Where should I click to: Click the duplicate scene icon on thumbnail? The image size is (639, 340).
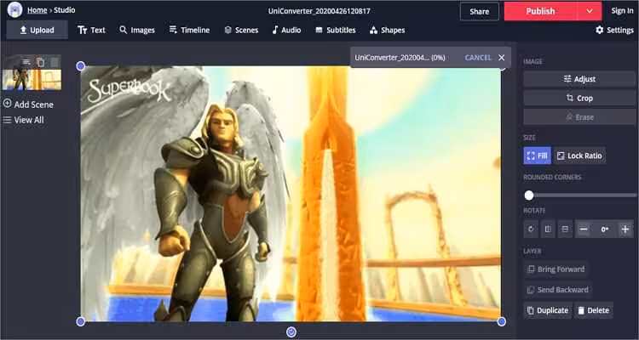pyautogui.click(x=40, y=62)
